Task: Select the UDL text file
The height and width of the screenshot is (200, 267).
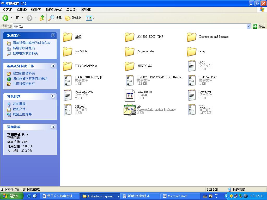Action: [x=192, y=110]
